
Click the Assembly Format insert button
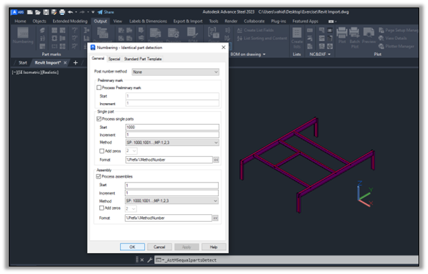[215, 218]
